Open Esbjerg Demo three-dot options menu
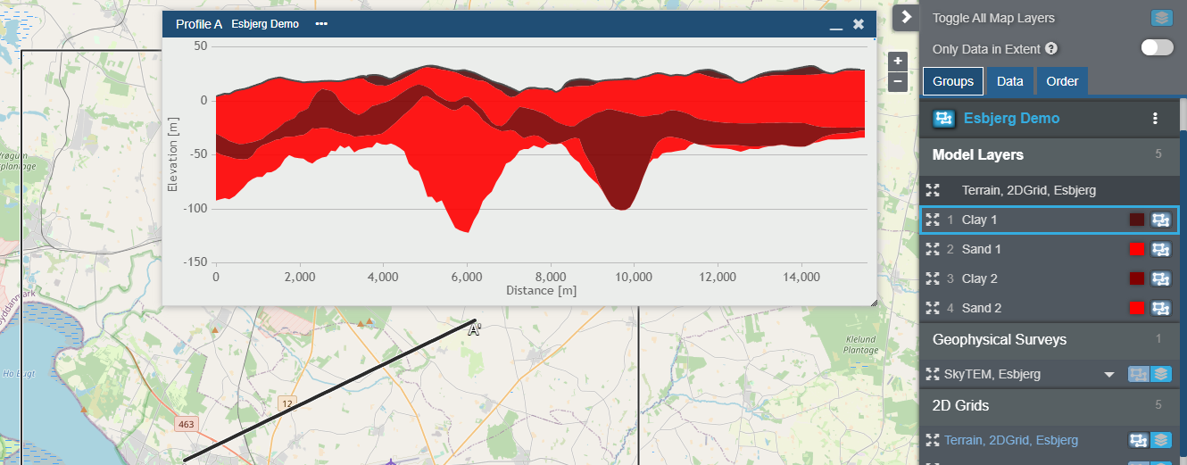Screen dimensions: 1187x465 pos(1155,119)
